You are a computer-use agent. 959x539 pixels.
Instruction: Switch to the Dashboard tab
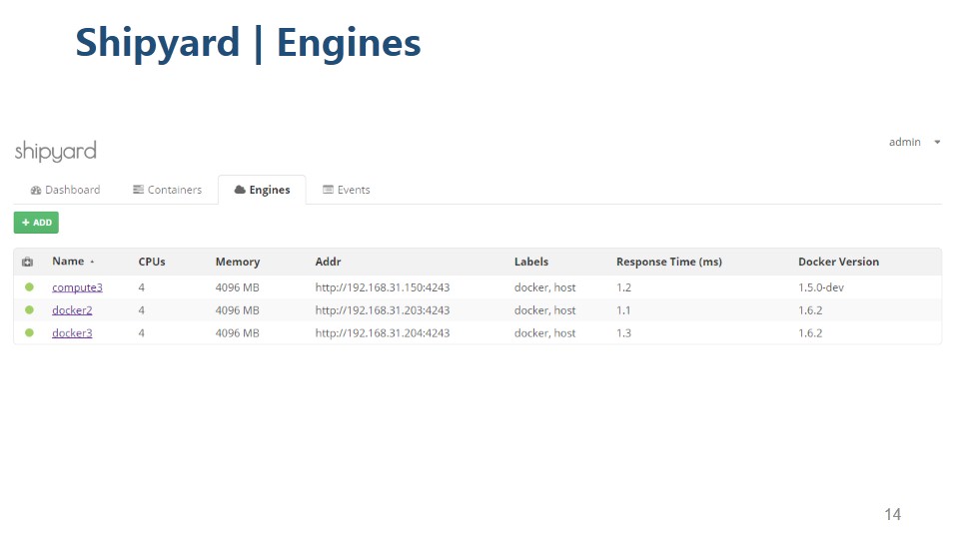(x=66, y=190)
